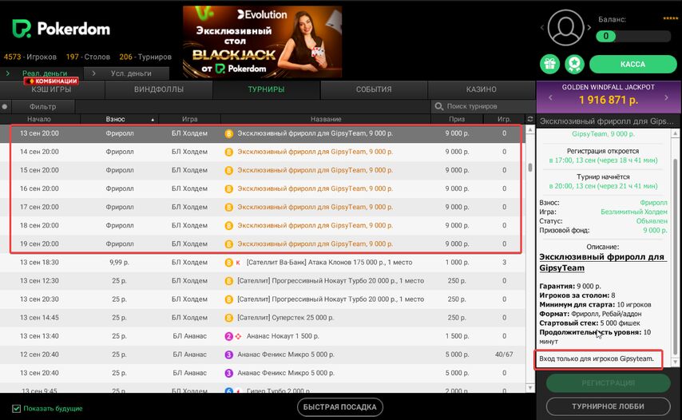Click the search magnifier icon
Image resolution: width=682 pixels, height=420 pixels.
[x=439, y=106]
